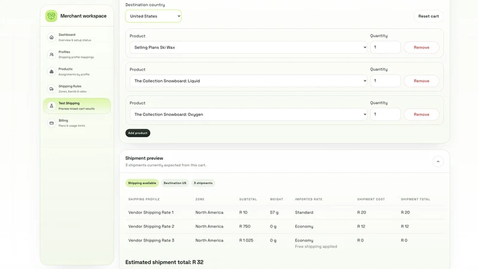Click the 57 g weight value
478x269 pixels.
[274, 212]
